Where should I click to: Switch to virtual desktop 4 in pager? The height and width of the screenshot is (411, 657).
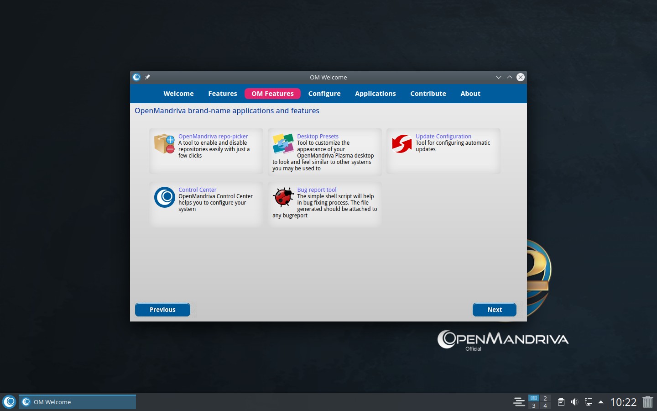point(545,406)
